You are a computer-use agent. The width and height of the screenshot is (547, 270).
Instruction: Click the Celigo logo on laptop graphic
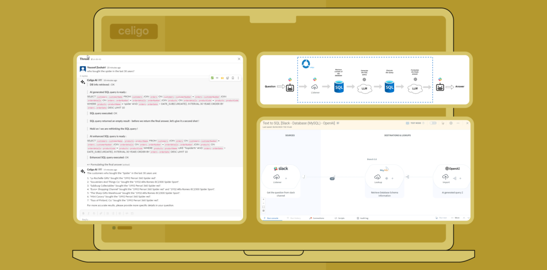point(133,32)
